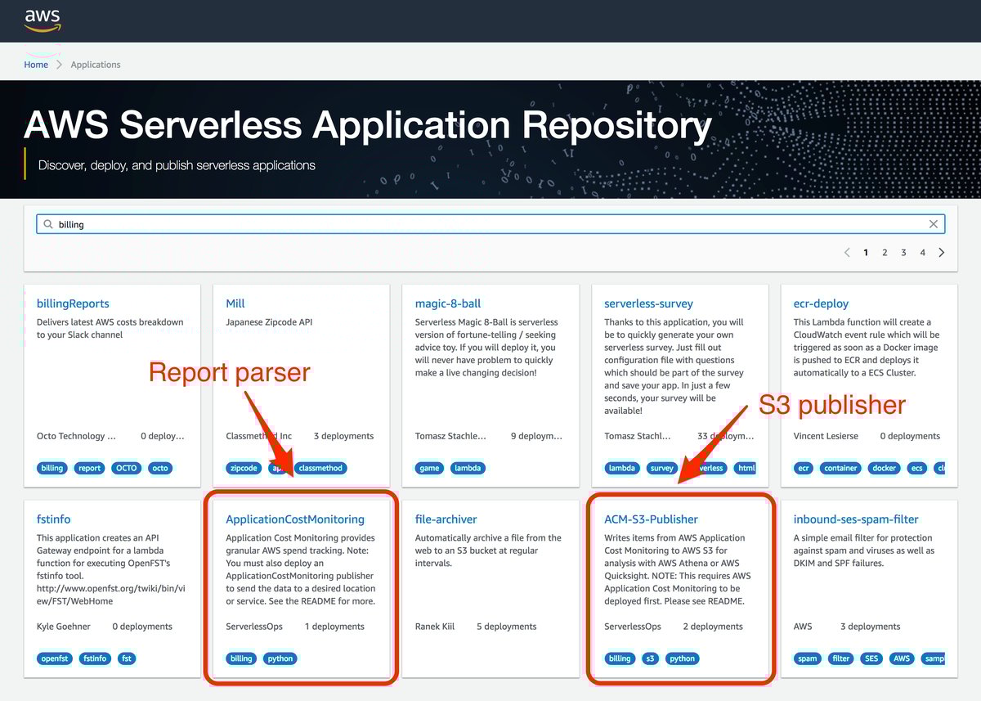Open the ApplicationCostMonitoring application
Screen dimensions: 981x701
[x=295, y=519]
